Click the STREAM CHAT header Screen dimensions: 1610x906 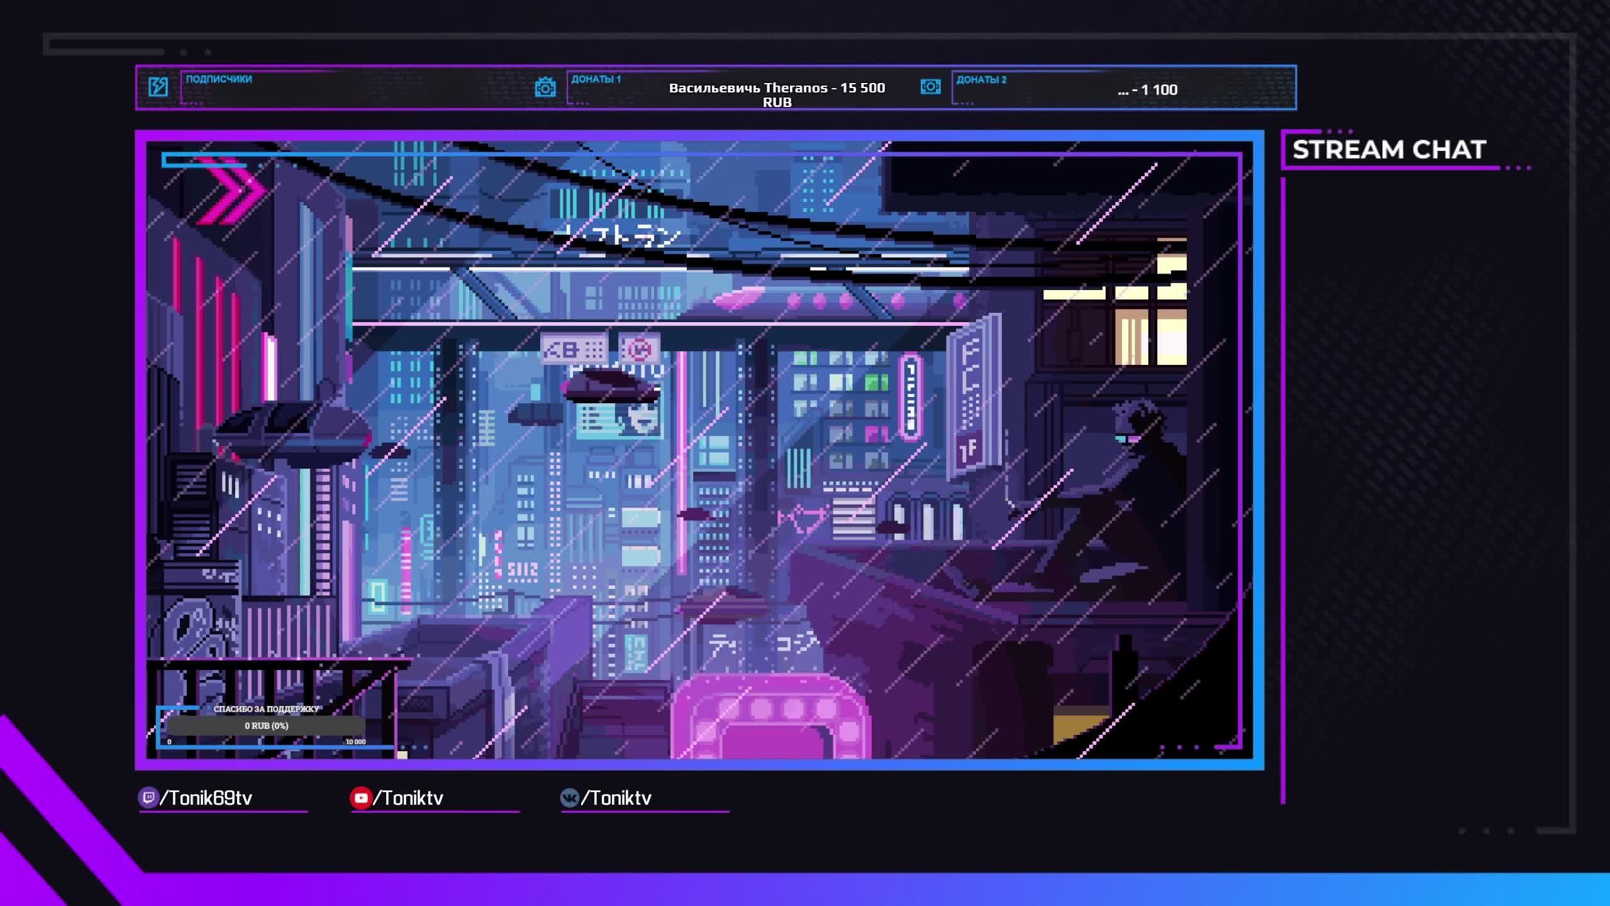(1389, 150)
